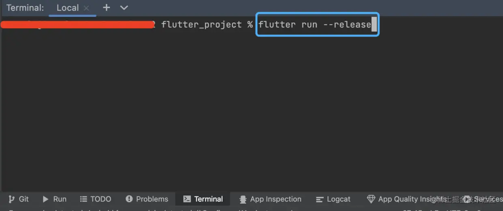Open the App Inspection label
Viewport: 503px width, 211px height.
point(275,199)
